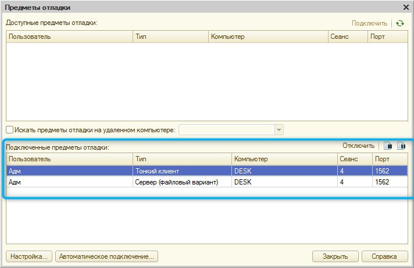Click session 4 in the Сервер row

coord(342,182)
